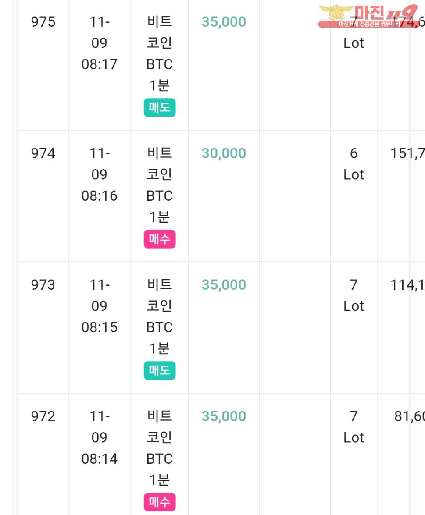Screen dimensions: 425x515
Task: Select order number 973
Action: pyautogui.click(x=43, y=285)
